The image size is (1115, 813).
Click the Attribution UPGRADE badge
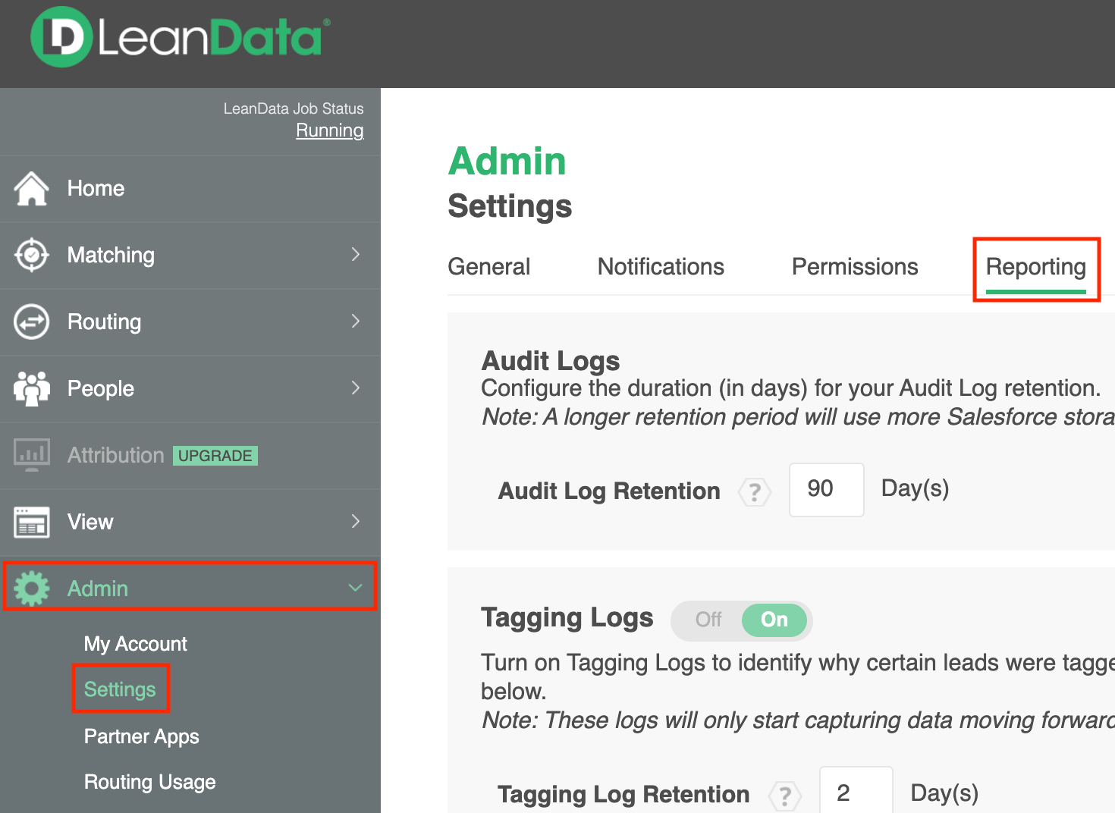(x=215, y=456)
